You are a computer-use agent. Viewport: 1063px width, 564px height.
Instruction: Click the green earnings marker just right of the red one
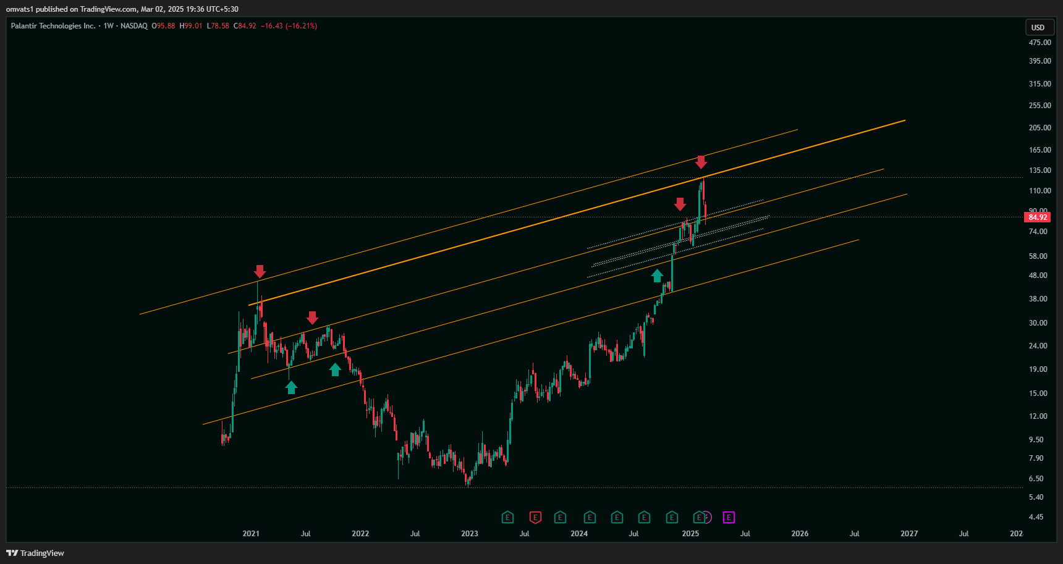pyautogui.click(x=560, y=517)
